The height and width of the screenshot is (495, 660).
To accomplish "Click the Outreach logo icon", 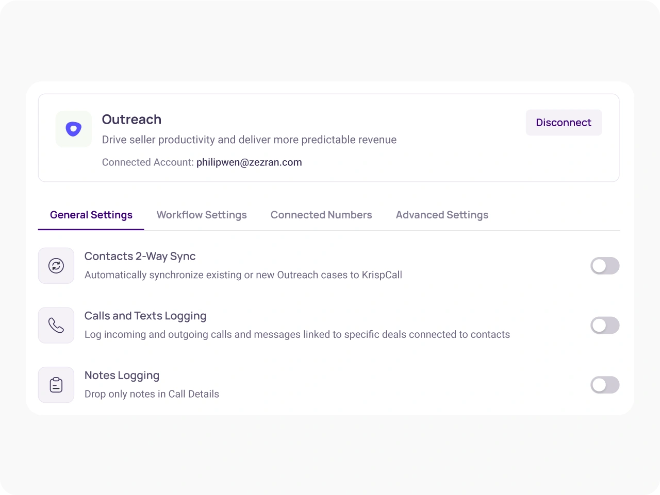I will (x=74, y=129).
